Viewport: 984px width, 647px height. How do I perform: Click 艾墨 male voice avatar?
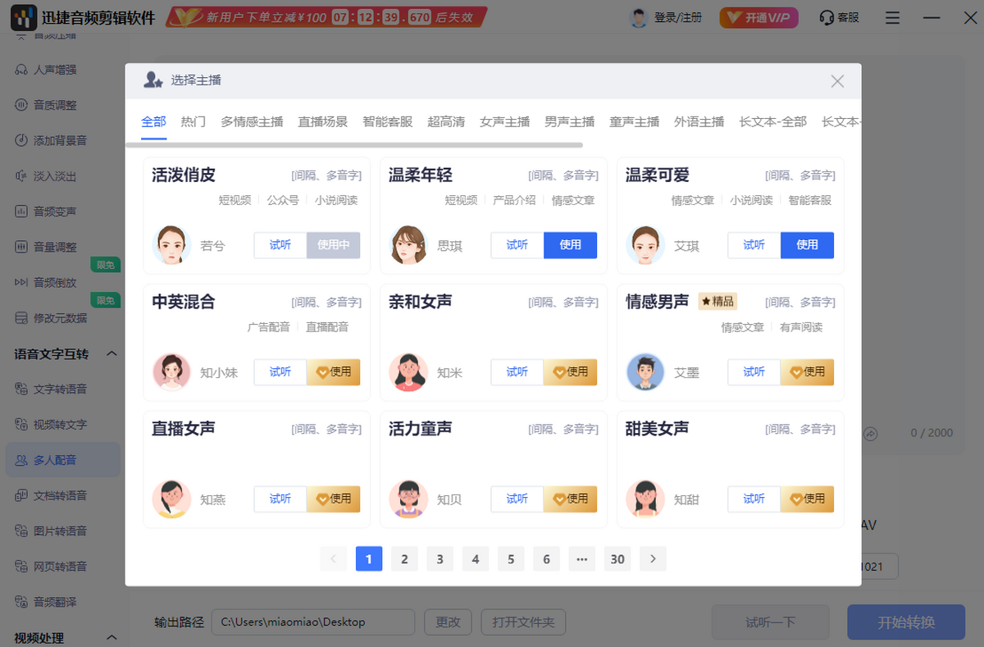(645, 372)
